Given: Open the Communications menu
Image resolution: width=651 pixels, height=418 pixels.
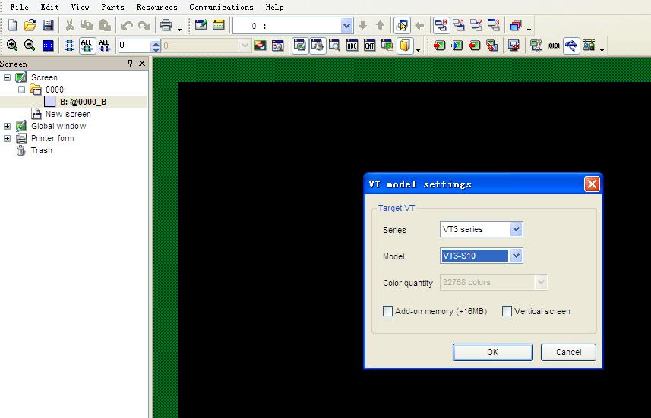Looking at the screenshot, I should tap(221, 7).
